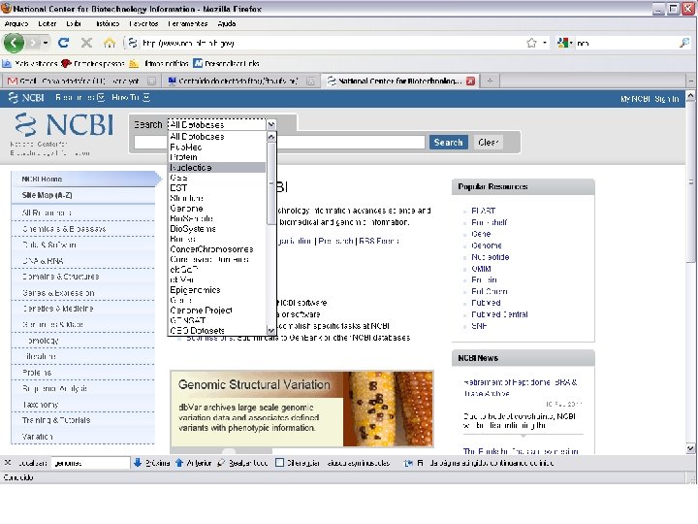Click the large NCBI logo
Viewport: 698px width, 524px height.
coord(63,125)
